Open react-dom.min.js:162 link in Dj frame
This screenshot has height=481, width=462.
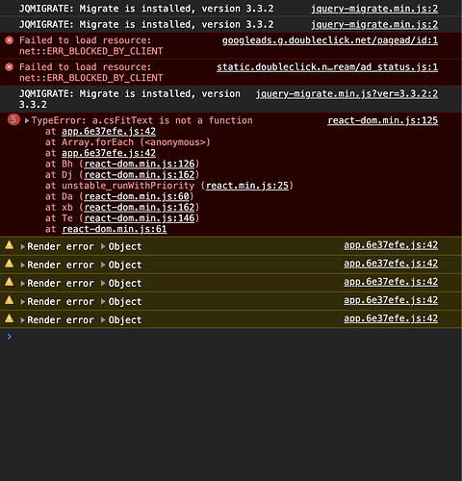click(140, 175)
